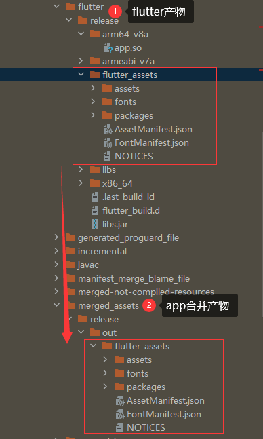Click fonts folder icon under out/flutter_assets
This screenshot has height=439, width=263.
(x=119, y=373)
